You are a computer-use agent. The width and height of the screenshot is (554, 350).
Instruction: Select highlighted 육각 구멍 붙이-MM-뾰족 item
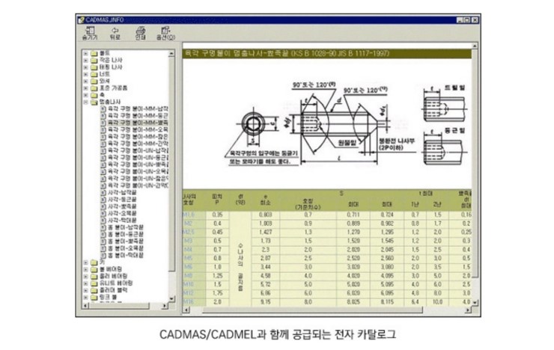tap(138, 123)
